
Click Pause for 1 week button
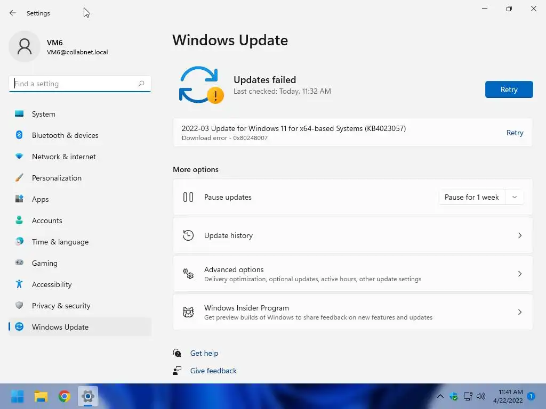(472, 197)
